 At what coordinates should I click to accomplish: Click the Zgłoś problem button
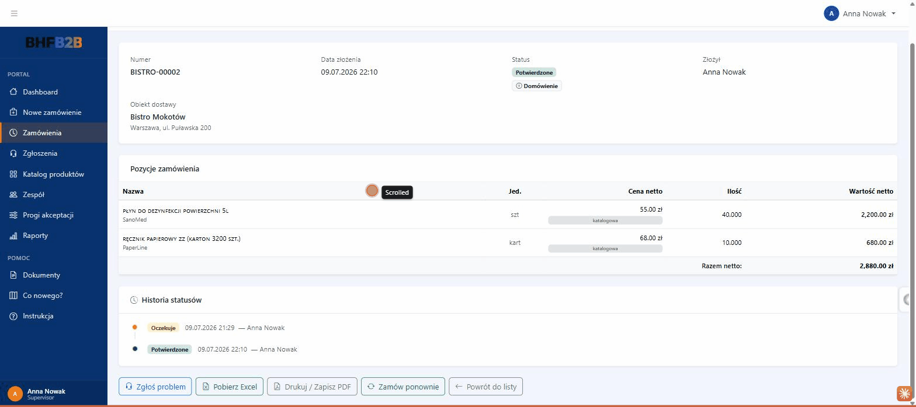click(x=155, y=387)
